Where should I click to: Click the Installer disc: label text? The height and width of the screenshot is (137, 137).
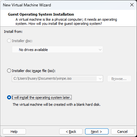point(22,41)
